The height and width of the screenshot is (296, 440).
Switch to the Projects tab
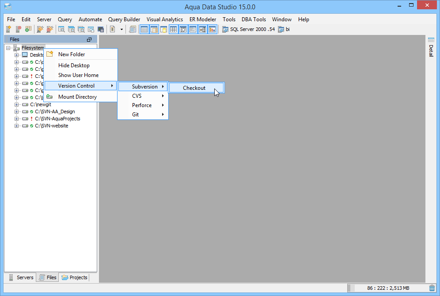(x=75, y=277)
